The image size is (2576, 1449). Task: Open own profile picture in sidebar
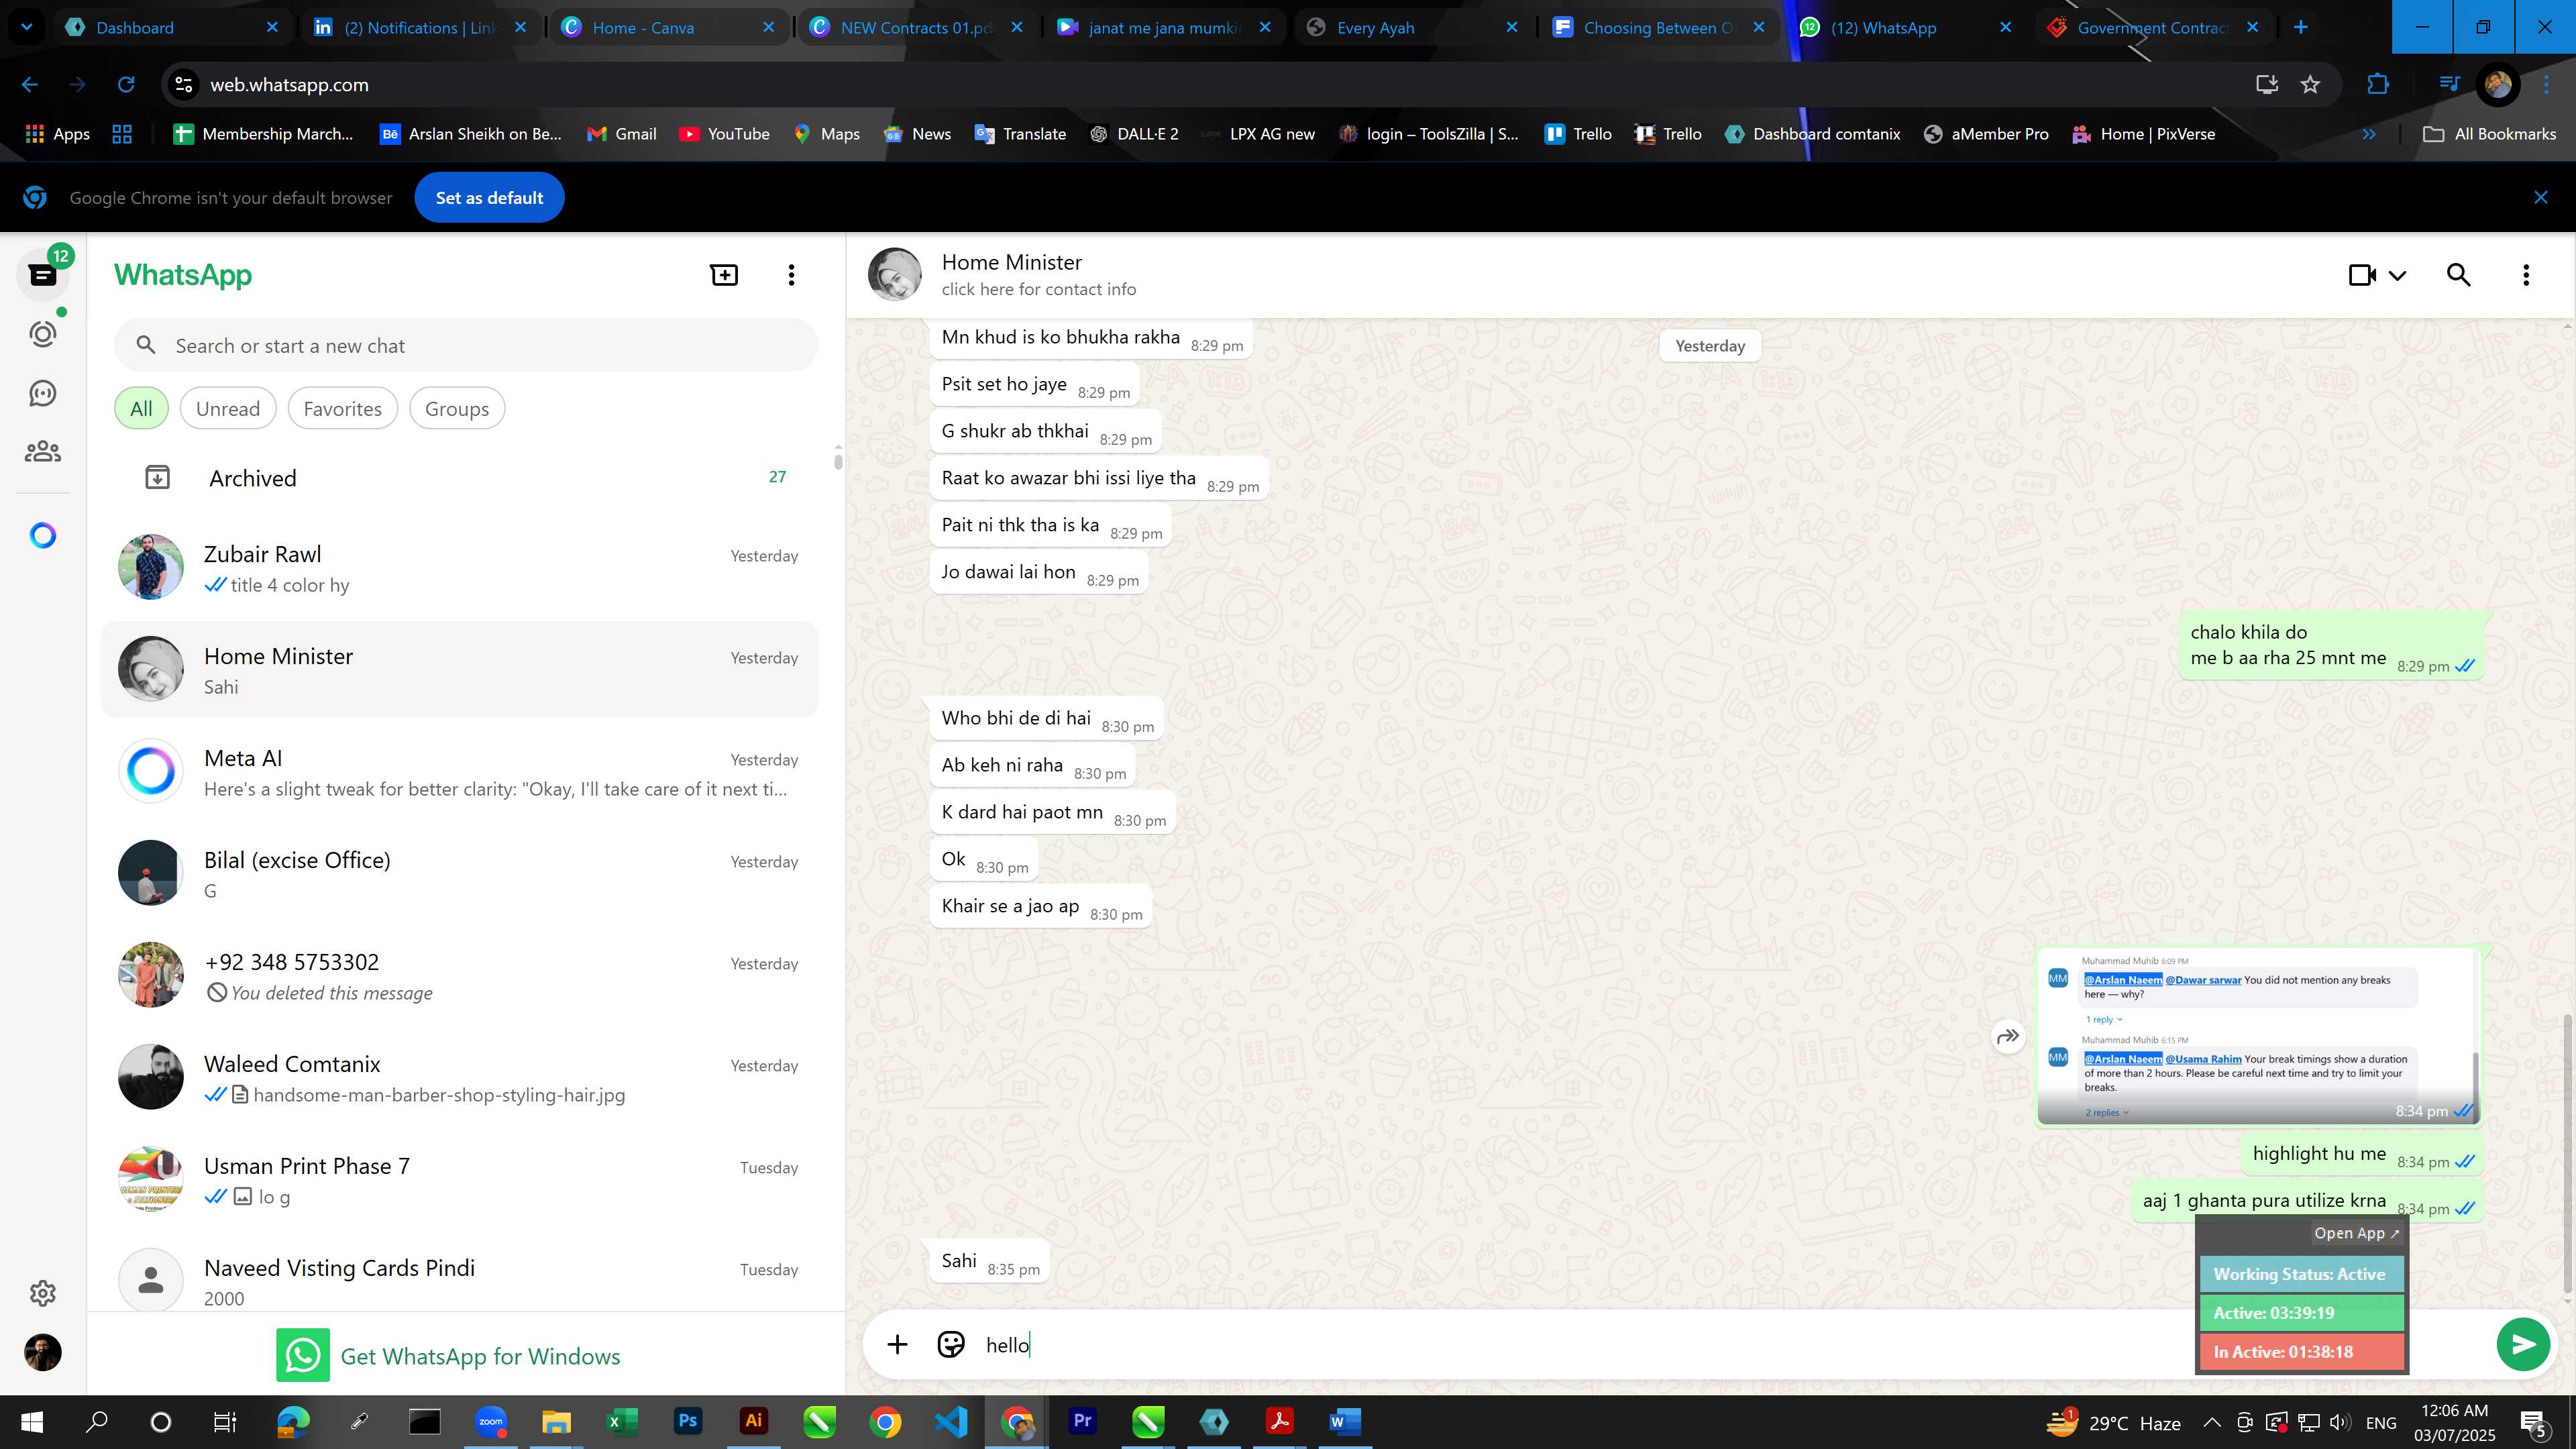[x=43, y=1353]
